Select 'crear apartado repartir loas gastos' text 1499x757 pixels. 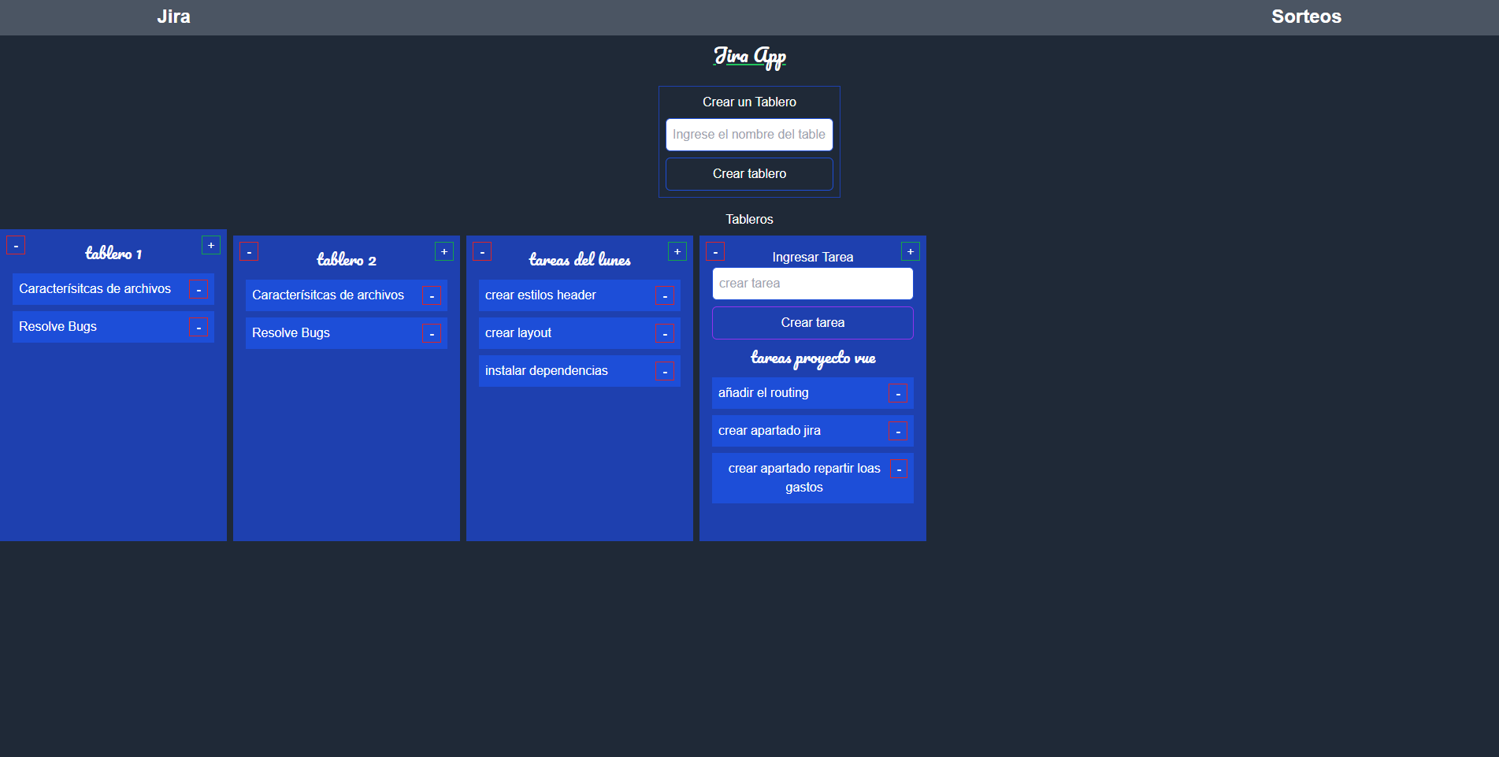coord(804,478)
